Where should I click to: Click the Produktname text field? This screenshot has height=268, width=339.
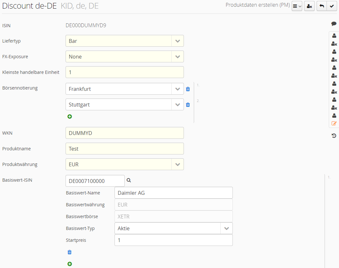pos(124,149)
